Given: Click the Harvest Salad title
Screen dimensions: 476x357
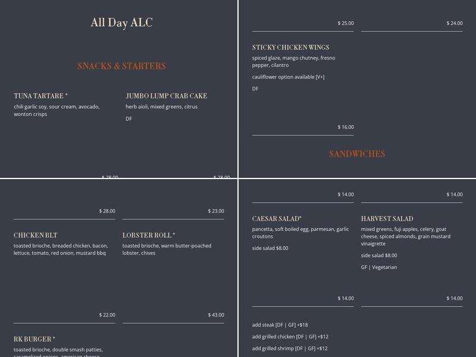Looking at the screenshot, I should point(387,219).
